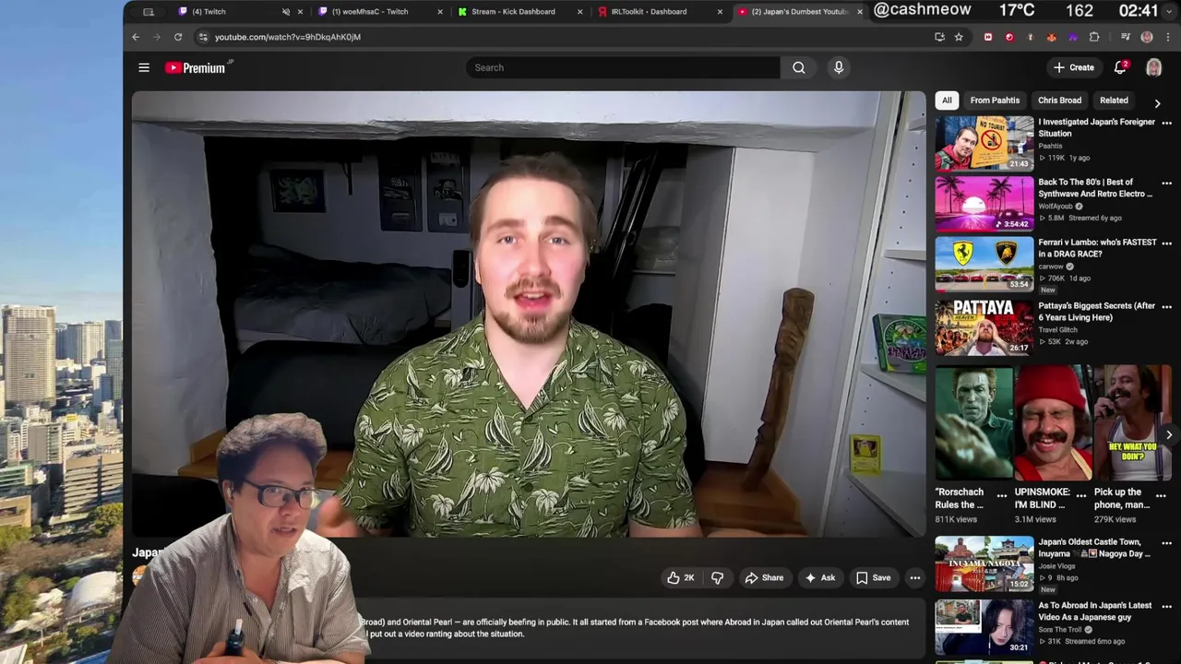Open options for 'Rorschach Rules the' short
The width and height of the screenshot is (1181, 664).
coord(1002,495)
